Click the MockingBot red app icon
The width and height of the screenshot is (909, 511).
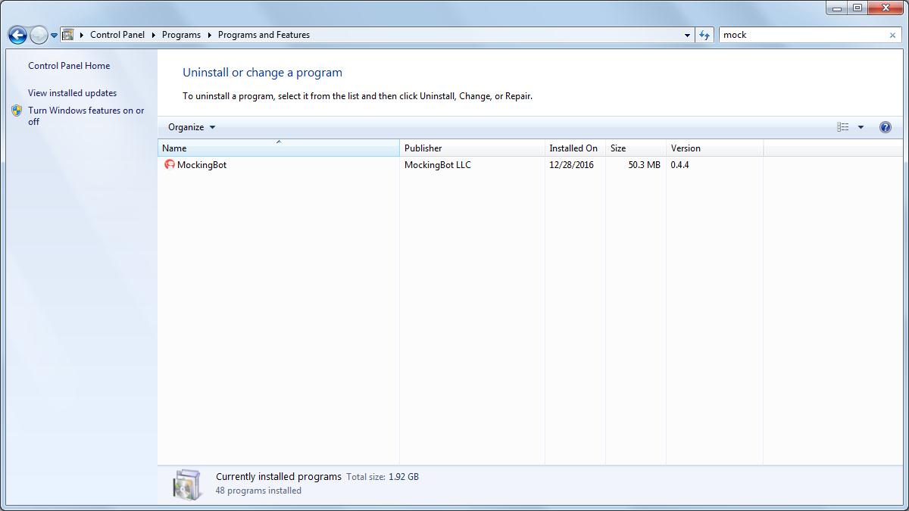170,164
